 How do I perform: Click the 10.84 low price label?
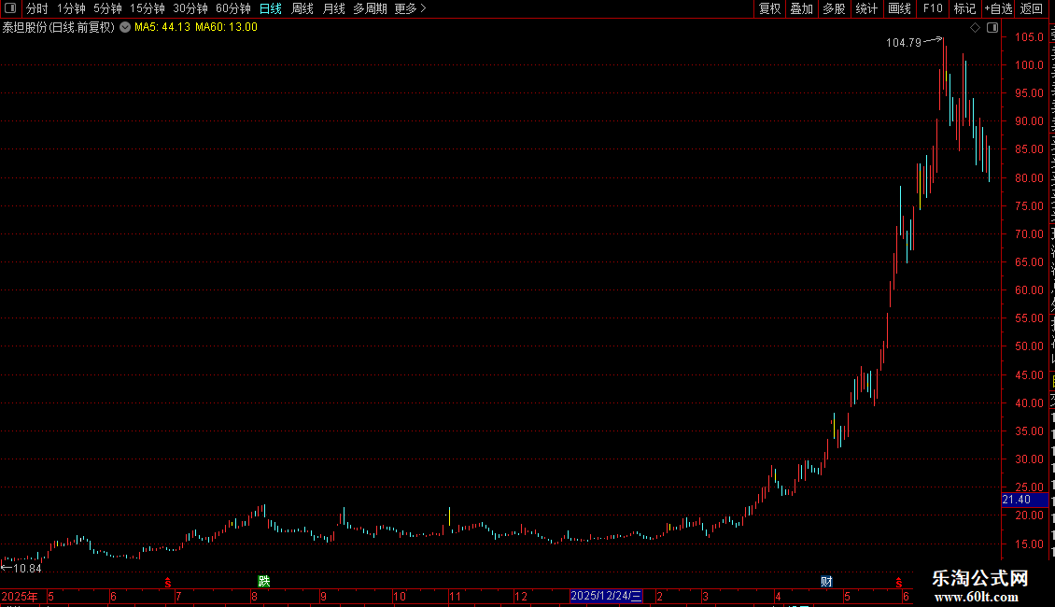pyautogui.click(x=27, y=569)
